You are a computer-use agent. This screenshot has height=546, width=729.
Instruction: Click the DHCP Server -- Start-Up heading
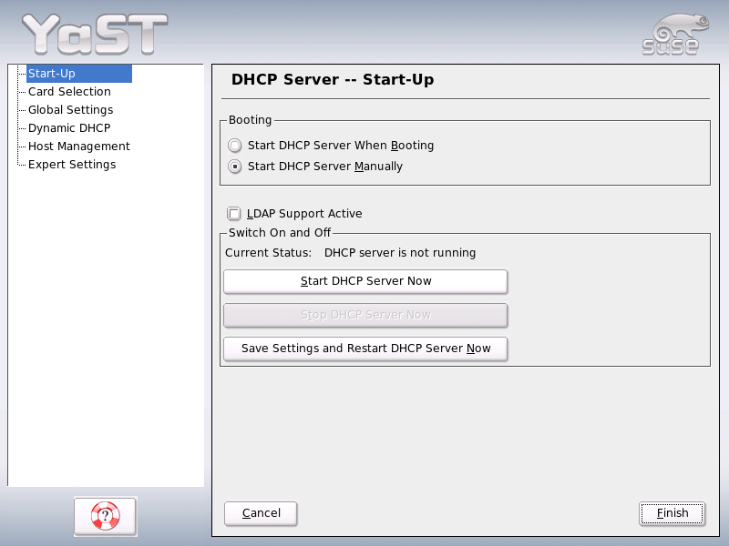coord(333,80)
